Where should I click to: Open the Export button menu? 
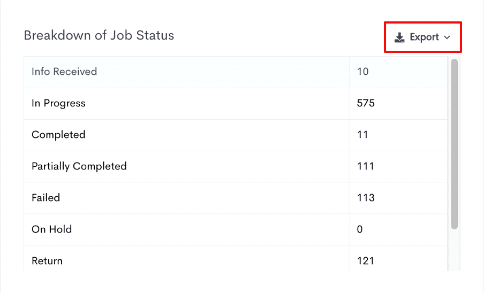pos(422,37)
